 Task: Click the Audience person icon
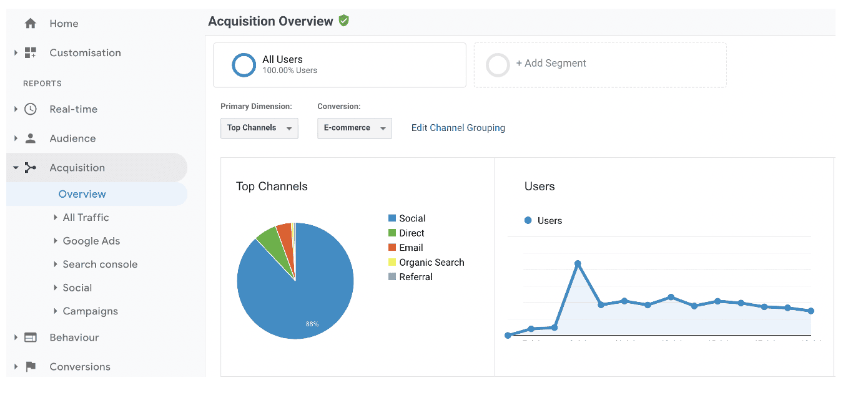29,138
